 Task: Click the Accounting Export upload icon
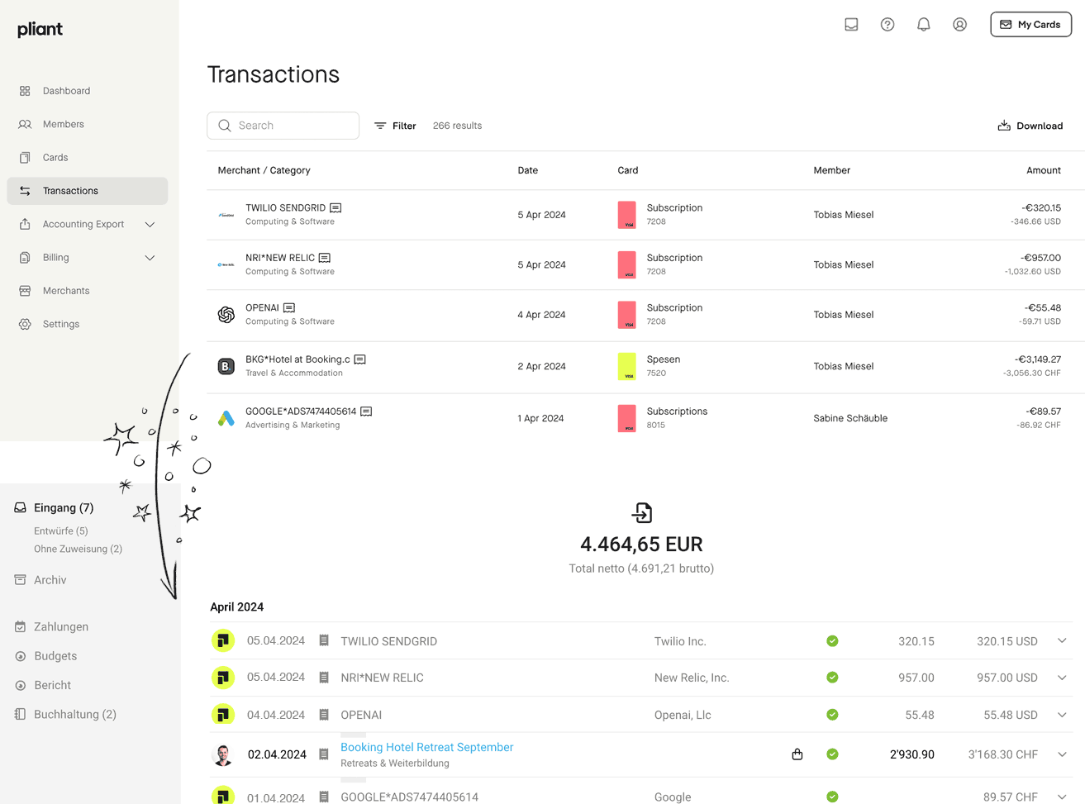click(x=25, y=224)
